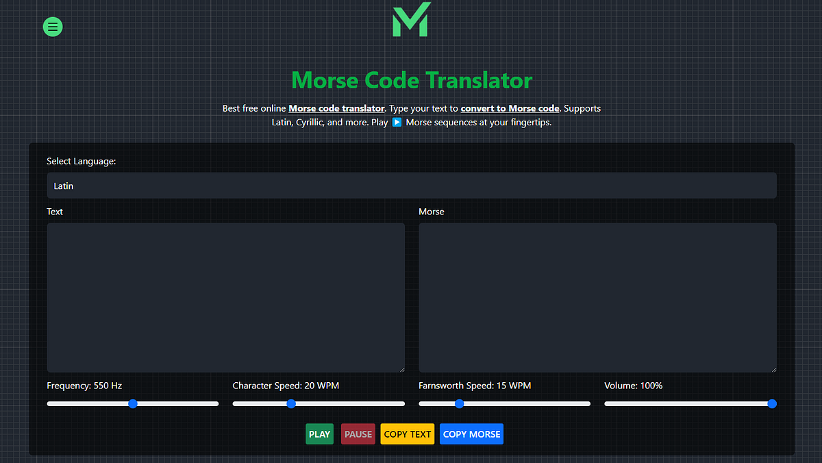Click the Morse Code Translator heading
Image resolution: width=822 pixels, height=463 pixels.
click(411, 80)
